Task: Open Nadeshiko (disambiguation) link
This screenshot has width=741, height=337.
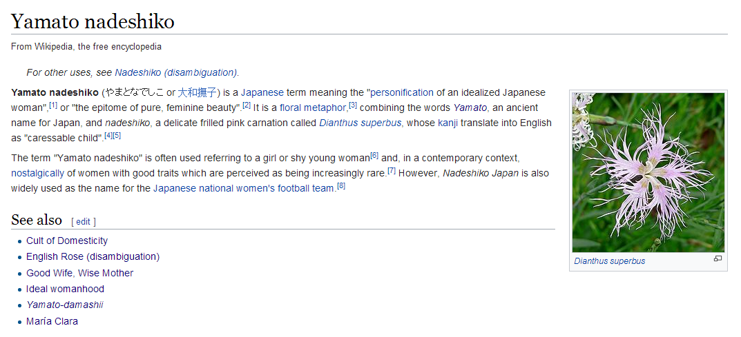Action: pyautogui.click(x=176, y=72)
